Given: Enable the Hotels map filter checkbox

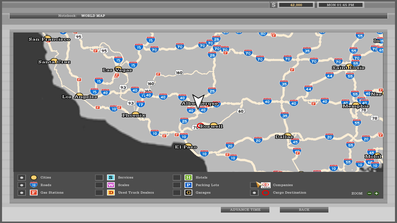Looking at the screenshot, I should tap(177, 177).
